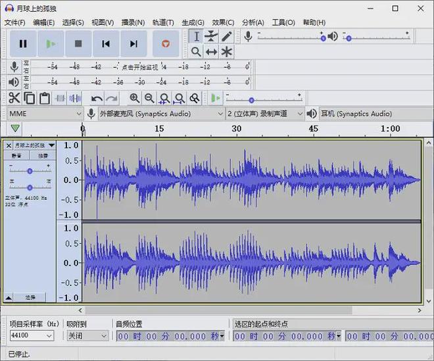Skip to start of the track

[105, 43]
